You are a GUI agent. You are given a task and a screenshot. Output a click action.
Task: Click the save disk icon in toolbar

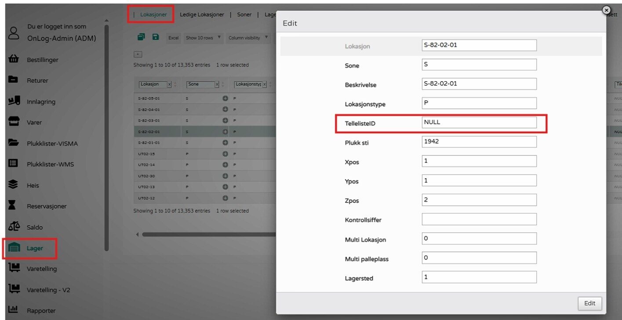pos(156,37)
